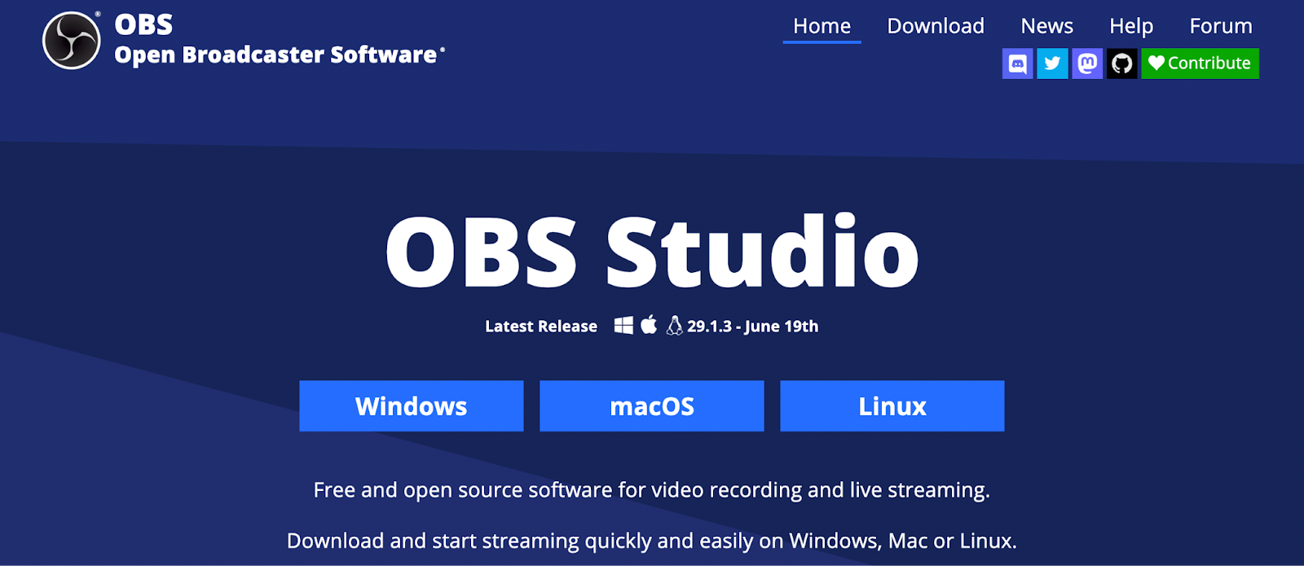Click the Windows logo beside Latest Release

(623, 326)
